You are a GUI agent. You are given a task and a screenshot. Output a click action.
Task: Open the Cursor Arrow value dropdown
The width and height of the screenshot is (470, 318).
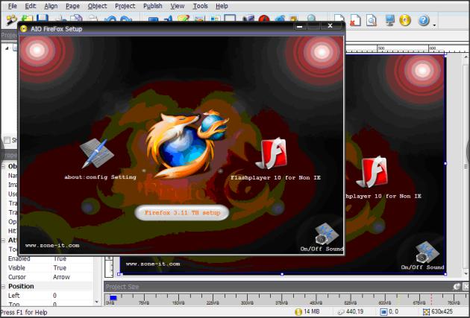click(73, 277)
